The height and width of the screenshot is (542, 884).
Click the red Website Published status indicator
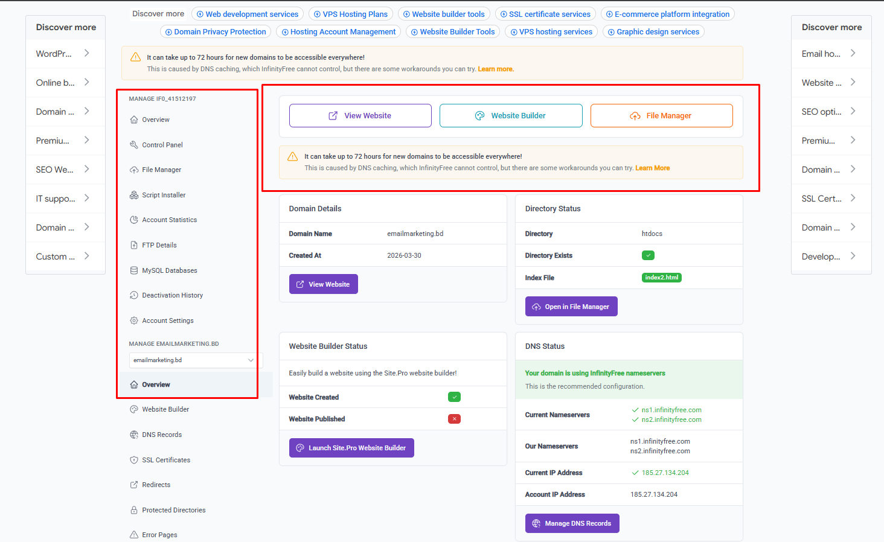[x=454, y=419]
